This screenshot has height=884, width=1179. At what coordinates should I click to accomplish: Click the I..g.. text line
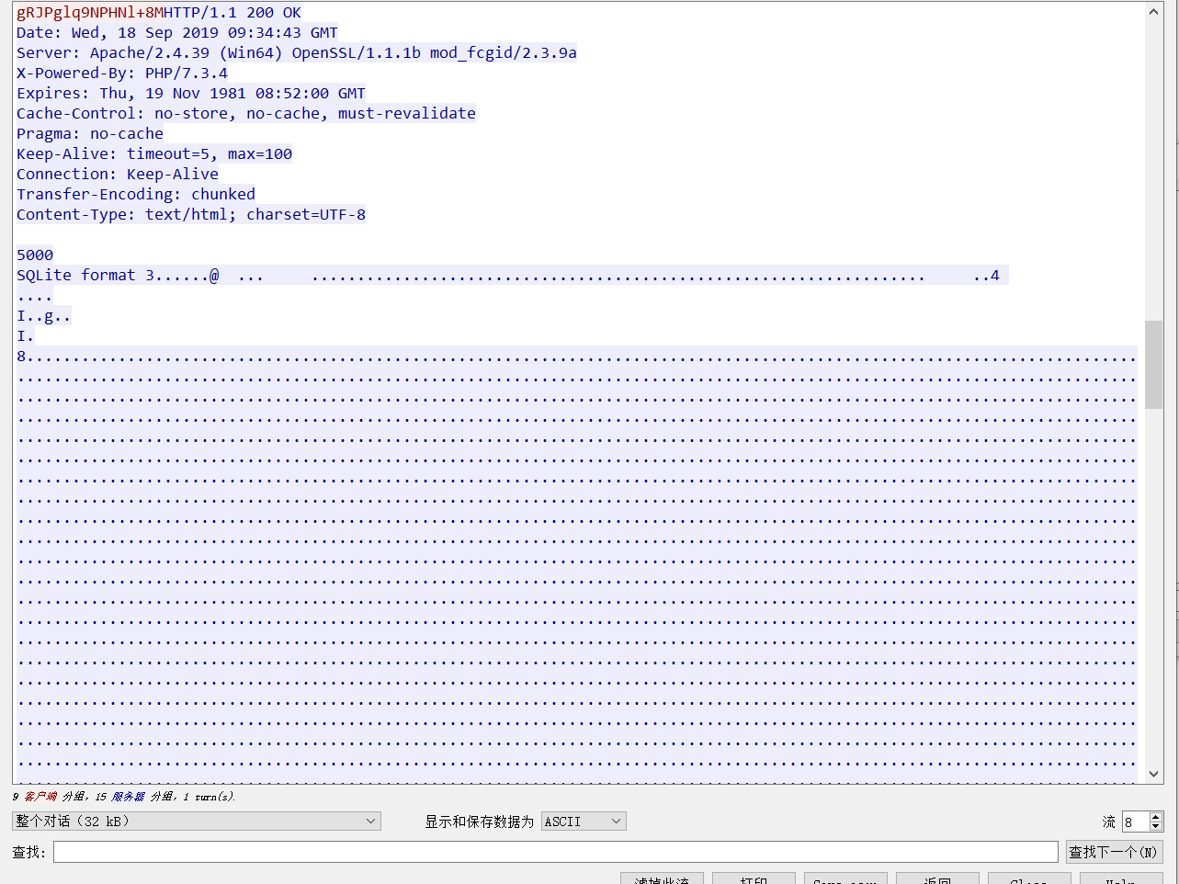(x=43, y=316)
